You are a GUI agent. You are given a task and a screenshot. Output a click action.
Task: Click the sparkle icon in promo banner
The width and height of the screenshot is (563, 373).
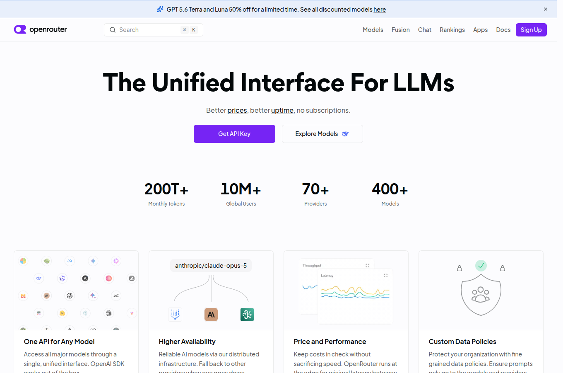160,9
